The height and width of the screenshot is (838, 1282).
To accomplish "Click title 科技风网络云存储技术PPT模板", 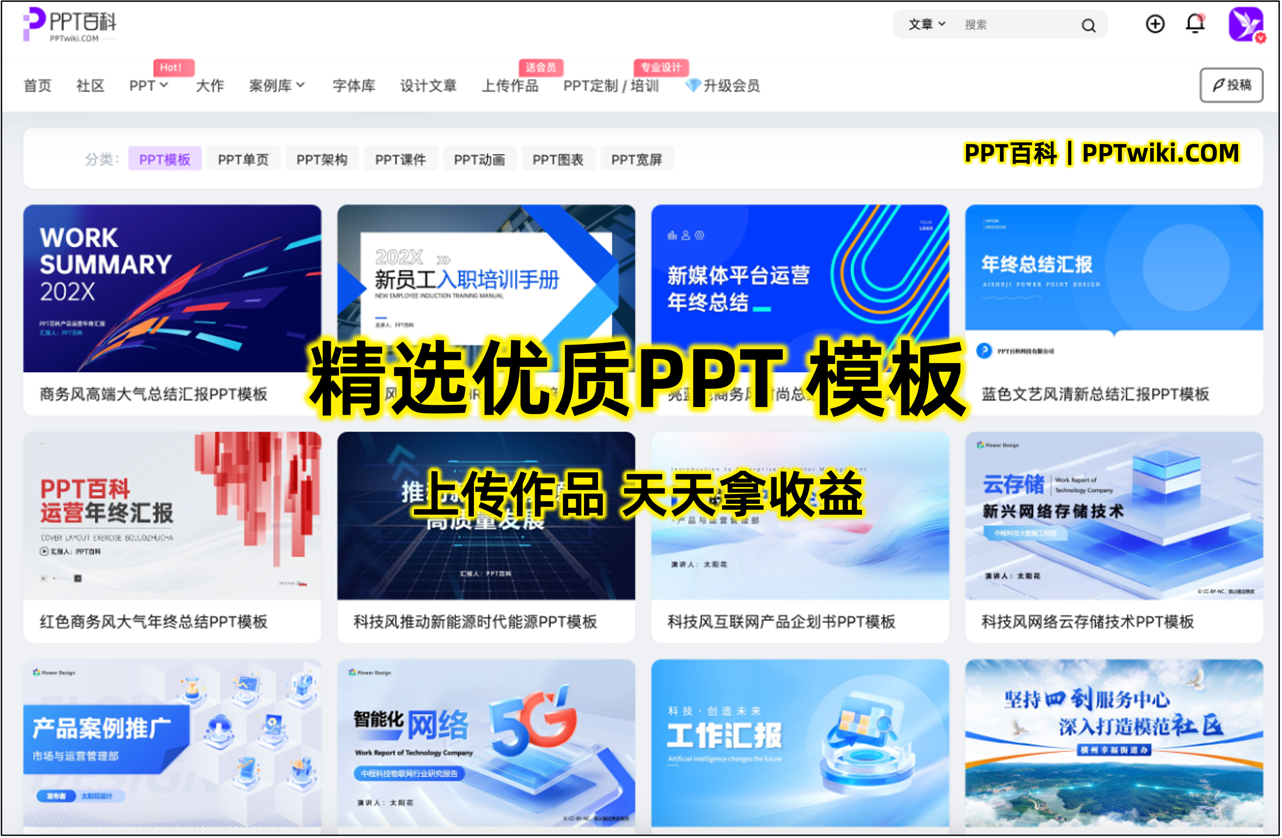I will click(1088, 622).
